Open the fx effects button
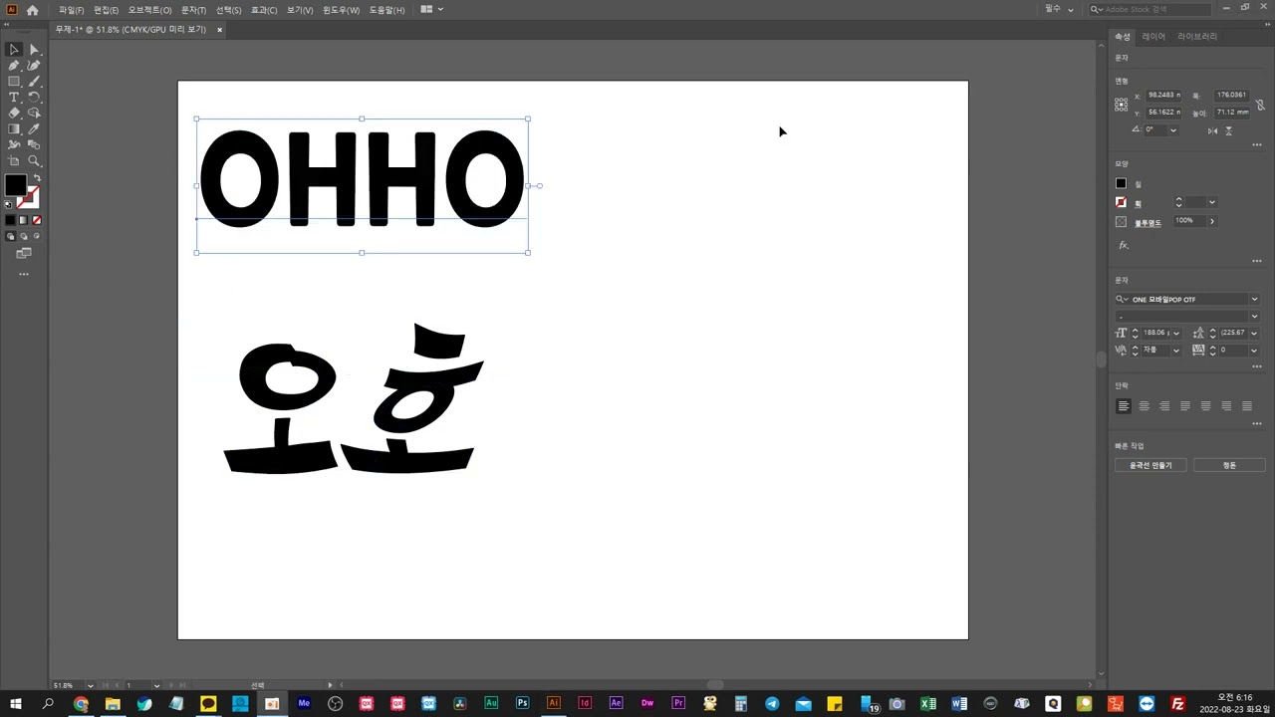 click(1124, 245)
